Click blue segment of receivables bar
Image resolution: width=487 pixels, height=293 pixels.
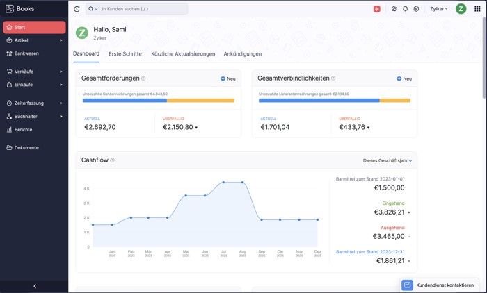coord(125,101)
